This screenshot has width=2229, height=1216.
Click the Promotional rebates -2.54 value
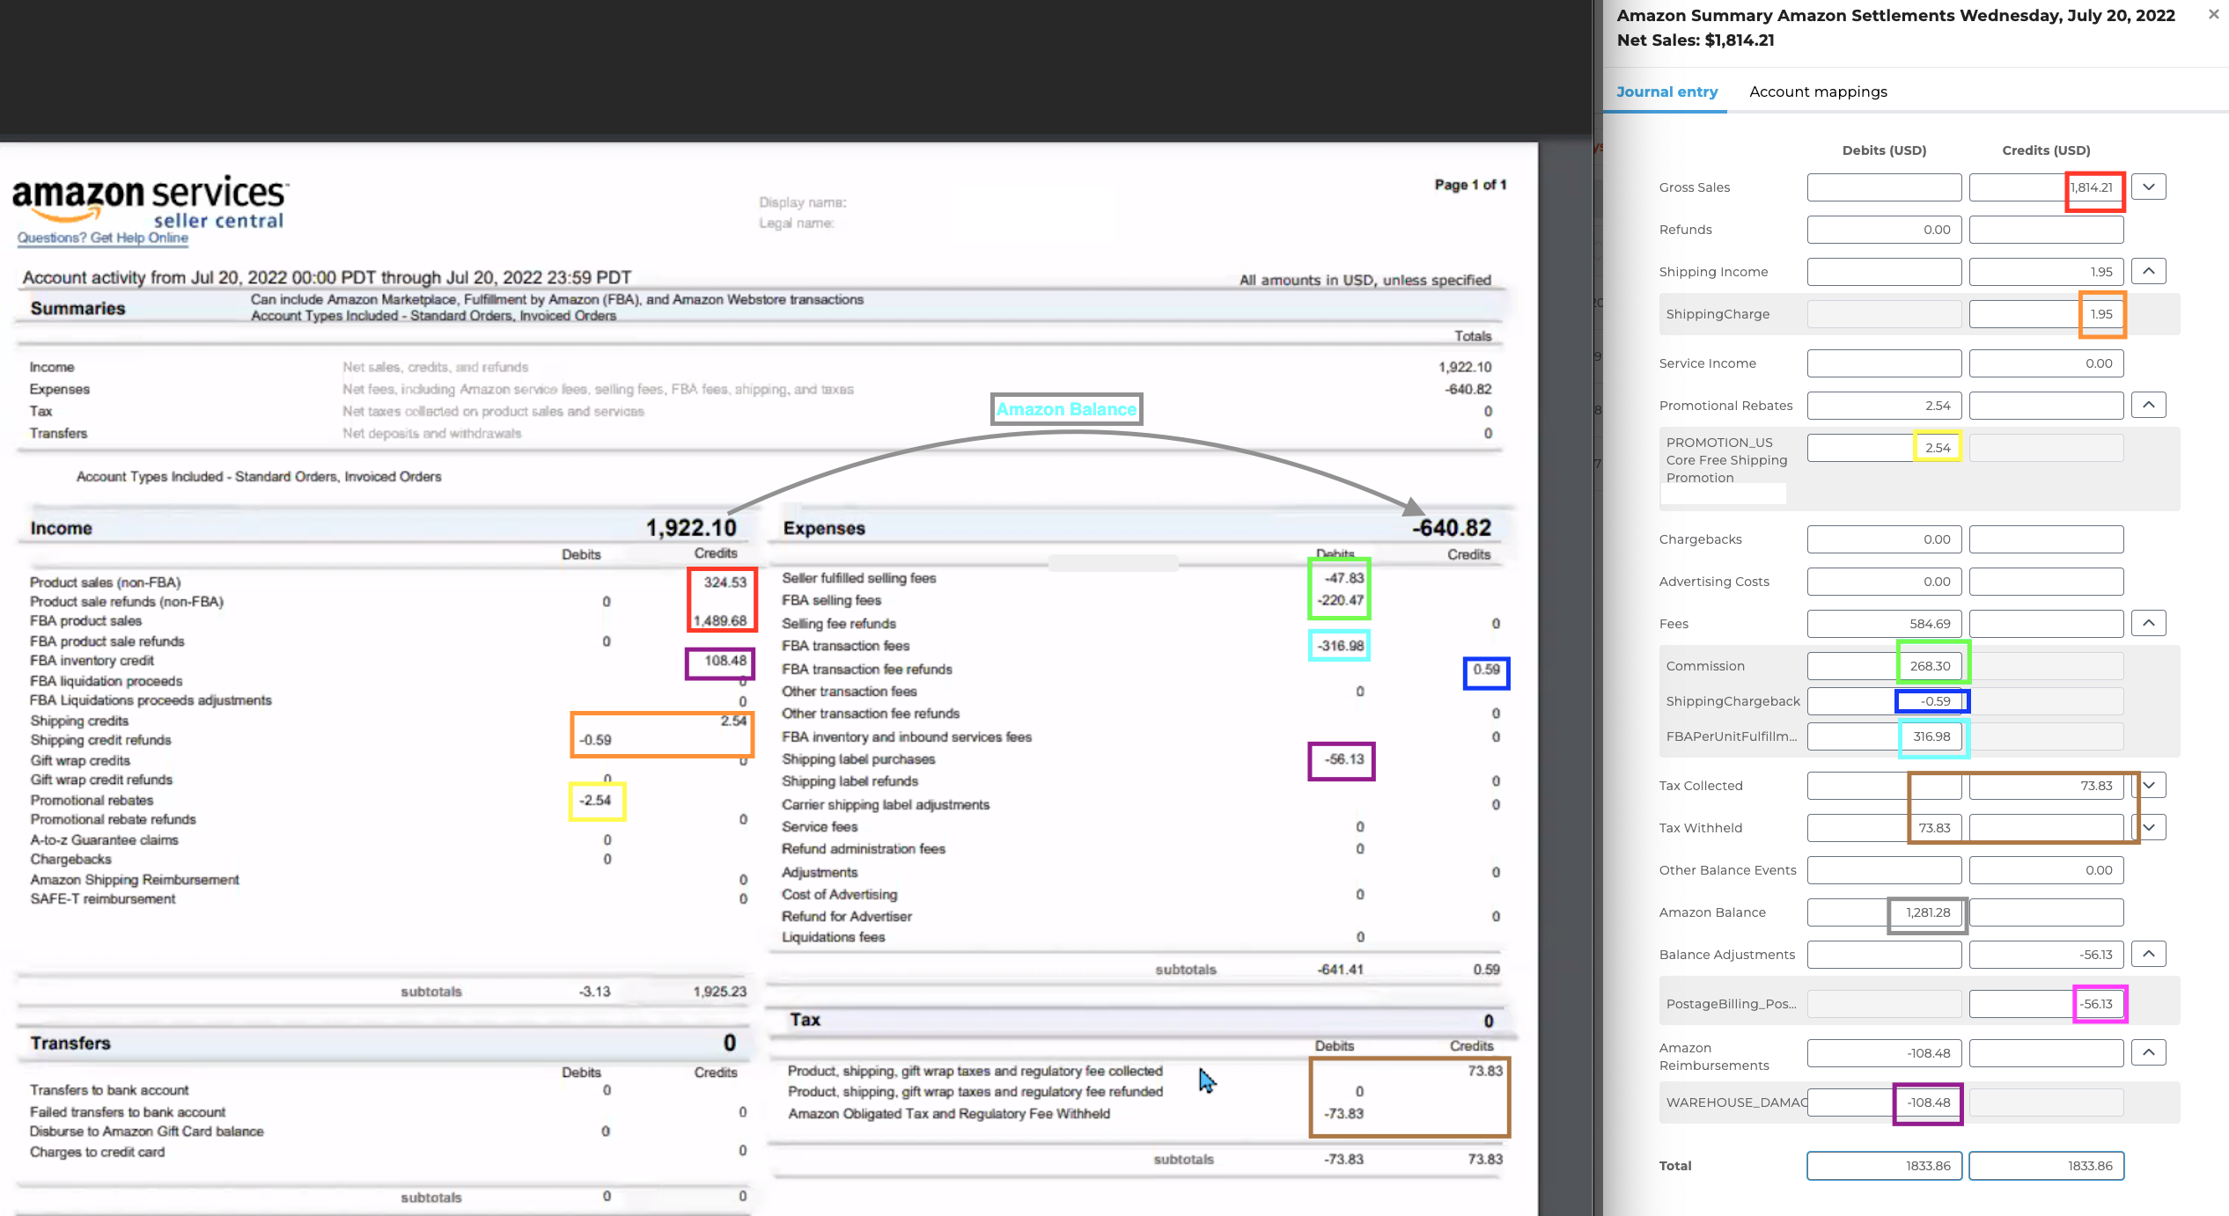point(595,801)
